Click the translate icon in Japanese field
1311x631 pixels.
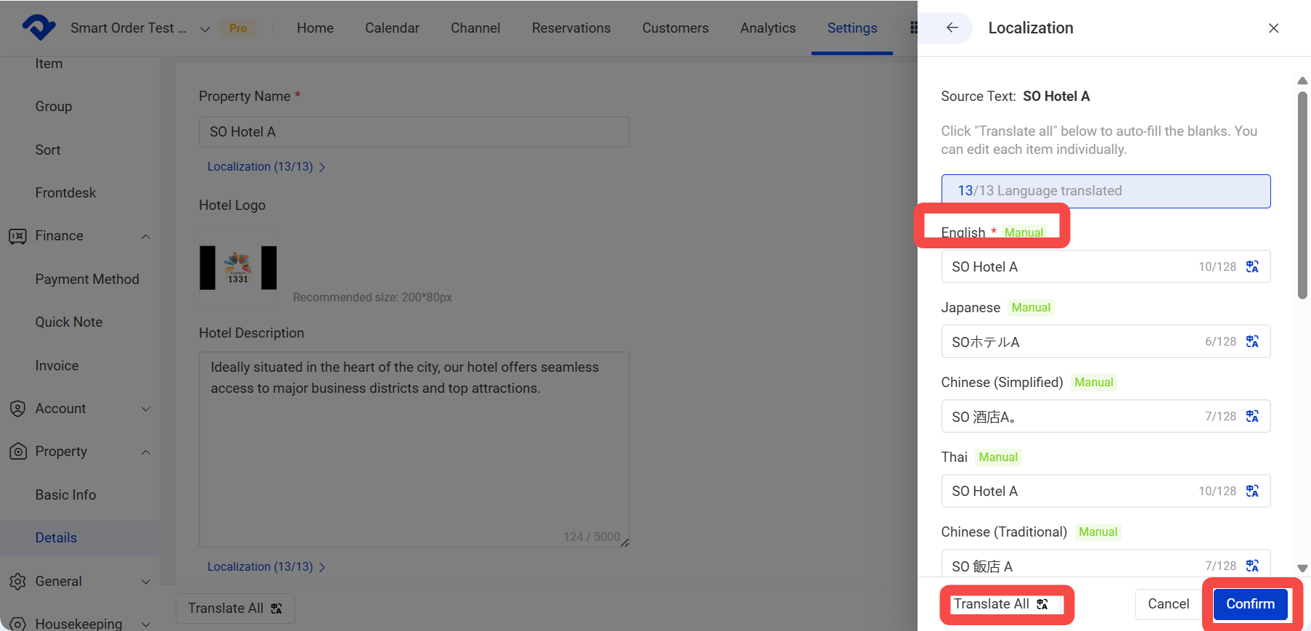(1252, 341)
